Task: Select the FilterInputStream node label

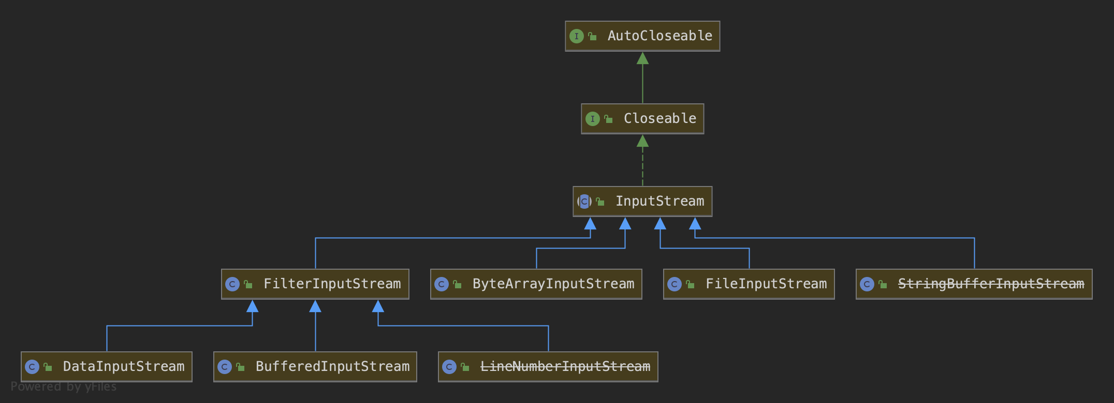Action: click(x=332, y=284)
